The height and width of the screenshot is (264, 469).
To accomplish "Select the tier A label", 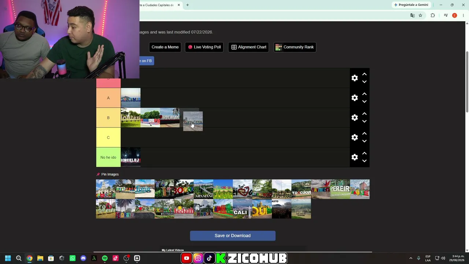I will click(x=108, y=98).
